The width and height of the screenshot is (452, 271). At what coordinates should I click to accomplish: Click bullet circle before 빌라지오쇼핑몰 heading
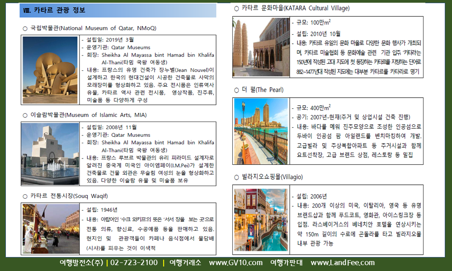237,178
